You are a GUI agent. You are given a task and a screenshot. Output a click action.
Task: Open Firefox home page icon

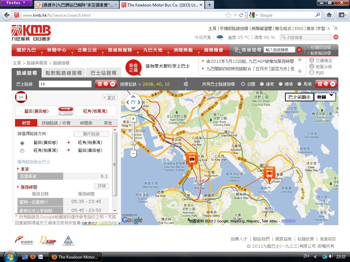point(329,15)
